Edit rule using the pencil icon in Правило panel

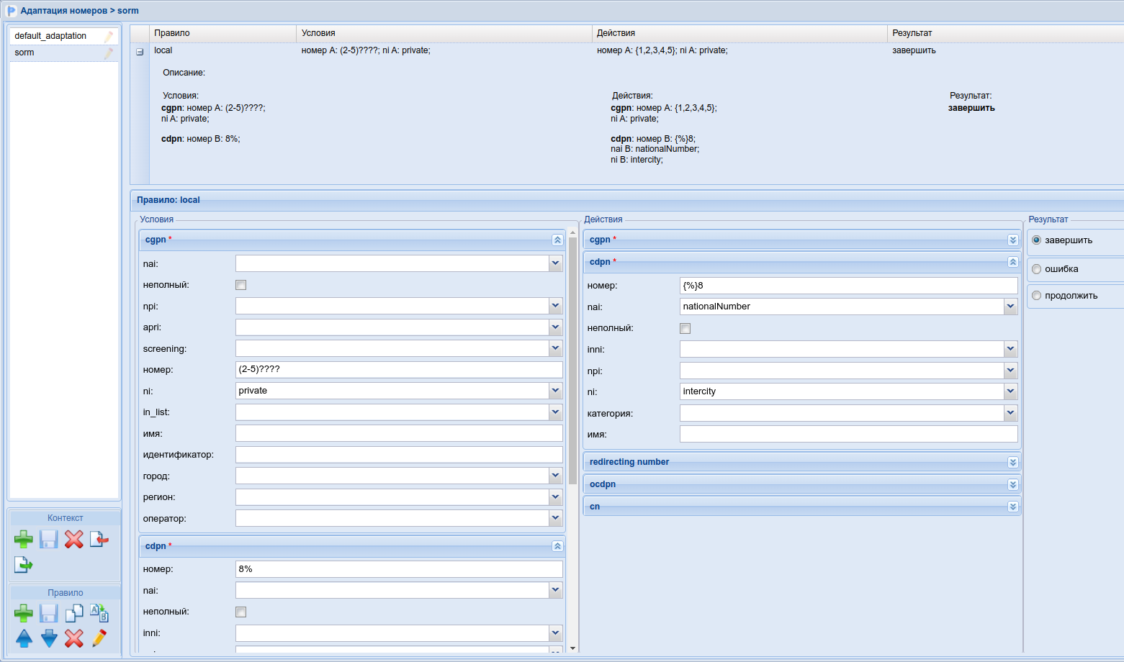click(99, 638)
